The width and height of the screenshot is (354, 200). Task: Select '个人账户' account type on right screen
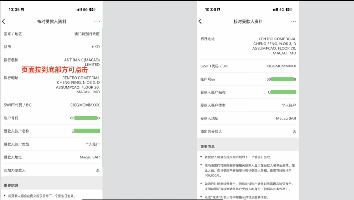click(x=289, y=105)
